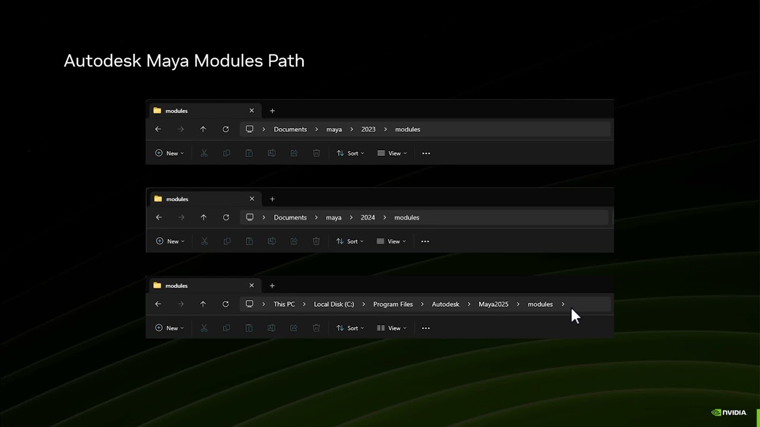Image resolution: width=760 pixels, height=427 pixels.
Task: Open the New dropdown in the 2023 window
Action: click(169, 153)
